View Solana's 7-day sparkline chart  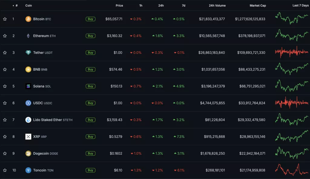pyautogui.click(x=292, y=85)
